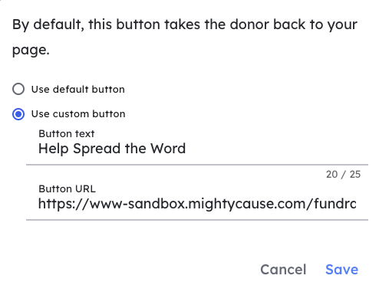
Task: Click the "Button URL" field label
Action: [67, 188]
